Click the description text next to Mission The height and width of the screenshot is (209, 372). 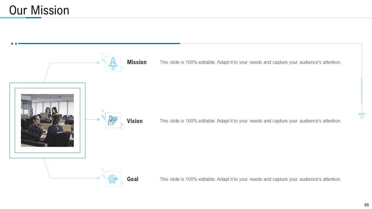click(x=250, y=62)
